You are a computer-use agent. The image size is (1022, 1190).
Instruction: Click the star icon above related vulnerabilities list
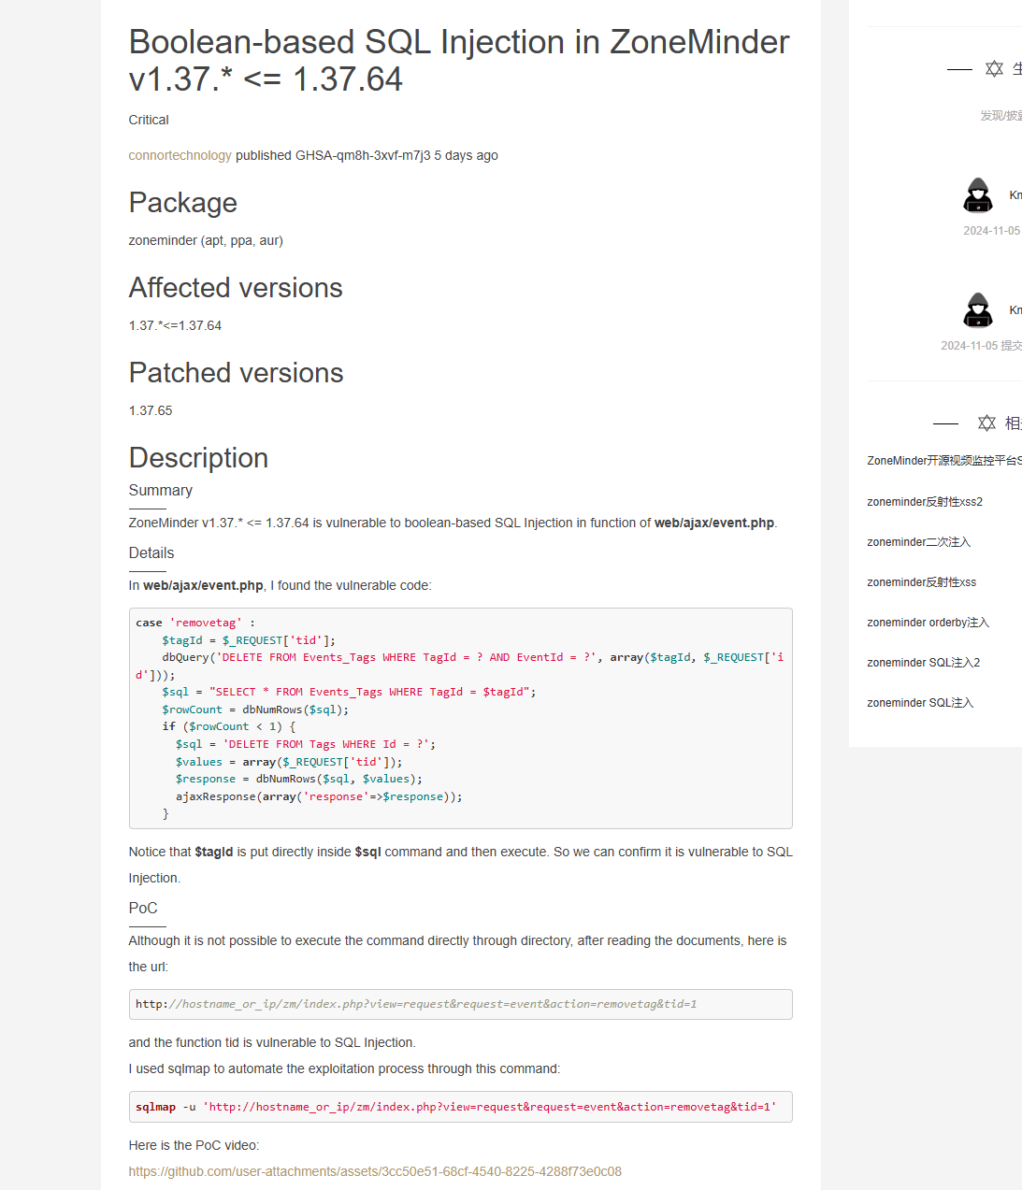pos(986,423)
